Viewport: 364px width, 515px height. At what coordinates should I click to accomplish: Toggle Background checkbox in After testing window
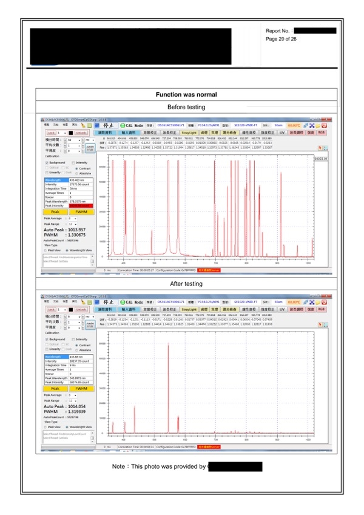(47, 339)
